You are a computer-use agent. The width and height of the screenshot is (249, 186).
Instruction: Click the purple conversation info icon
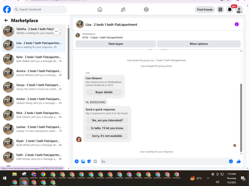pos(237,24)
